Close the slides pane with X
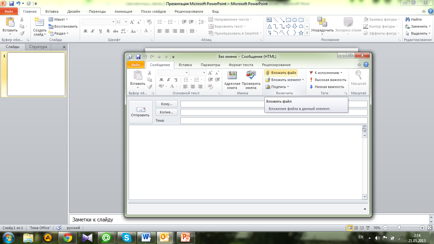Image resolution: width=434 pixels, height=244 pixels. coord(64,47)
